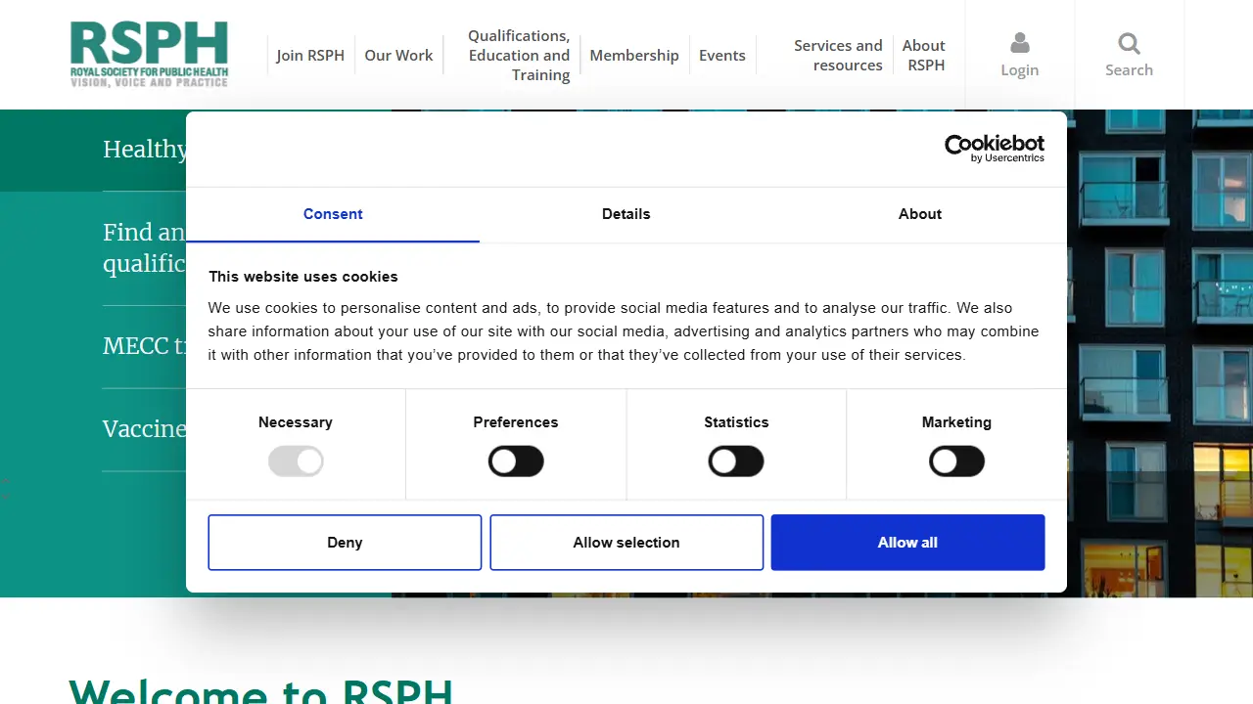Click the MECC training sidebar link
This screenshot has height=704, width=1253.
145,346
